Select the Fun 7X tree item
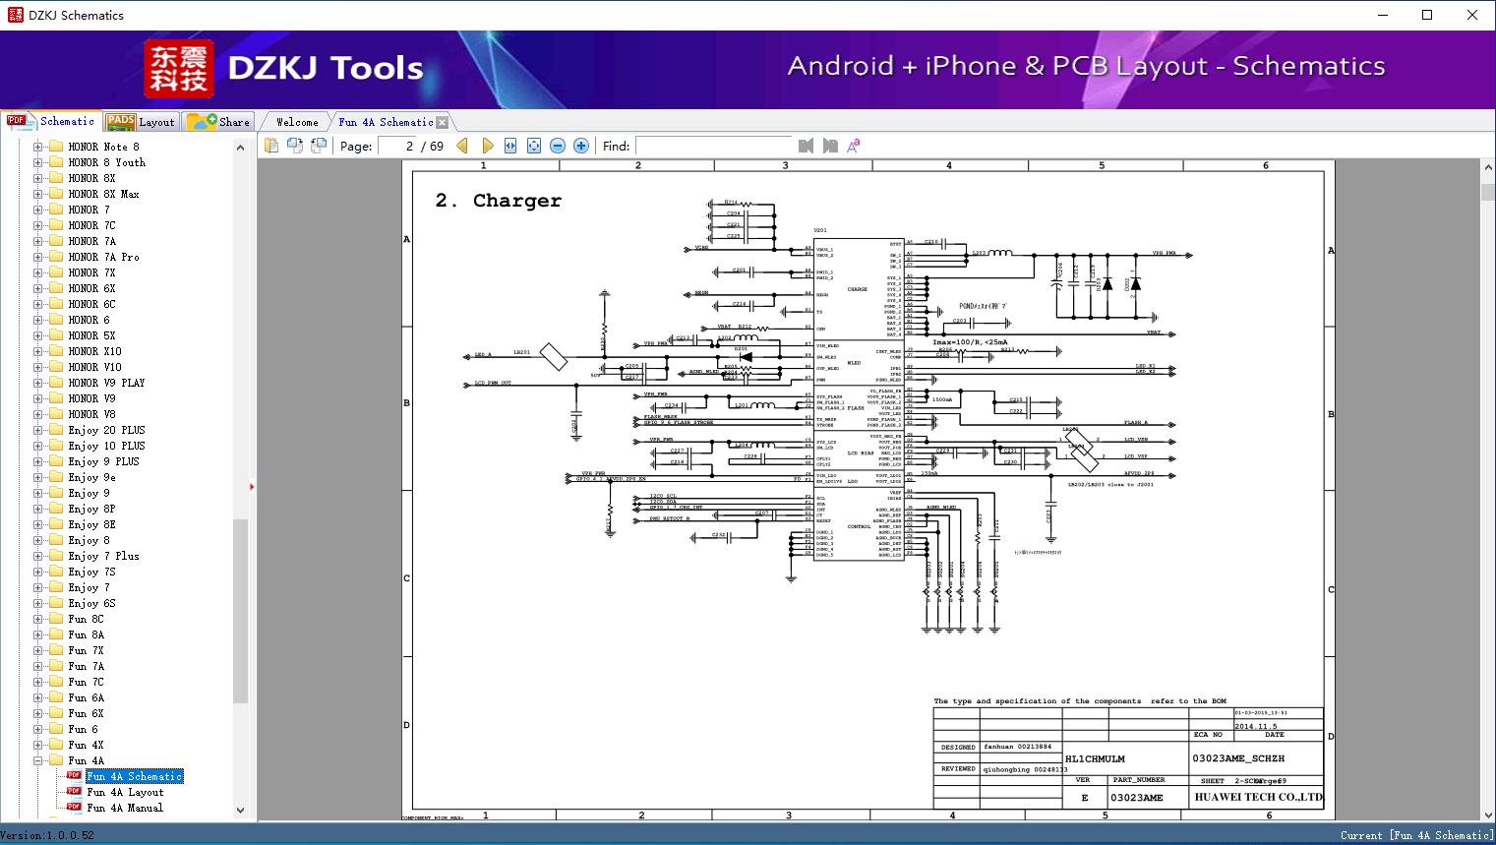The width and height of the screenshot is (1496, 845). [x=86, y=650]
